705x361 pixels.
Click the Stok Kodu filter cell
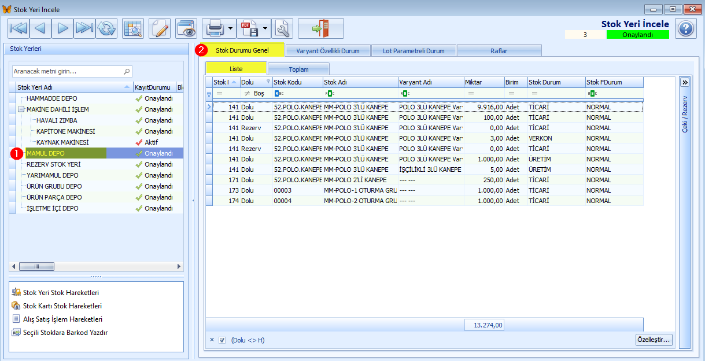297,93
